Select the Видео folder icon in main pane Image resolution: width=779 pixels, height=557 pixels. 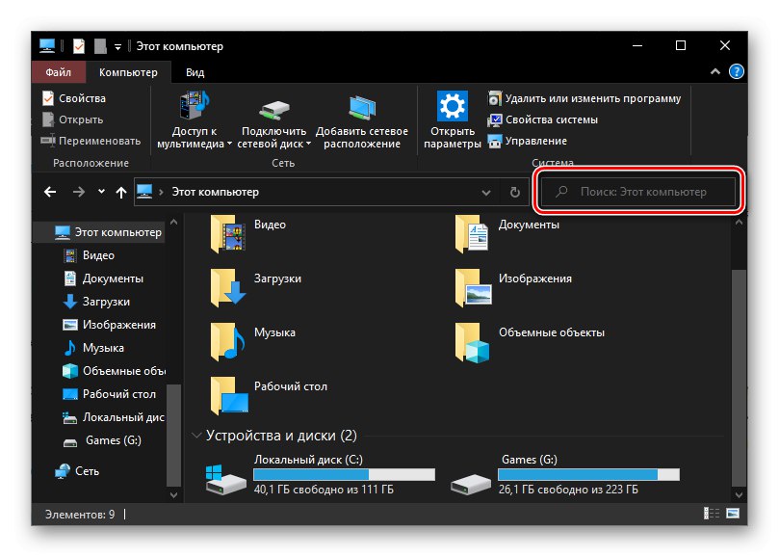228,234
